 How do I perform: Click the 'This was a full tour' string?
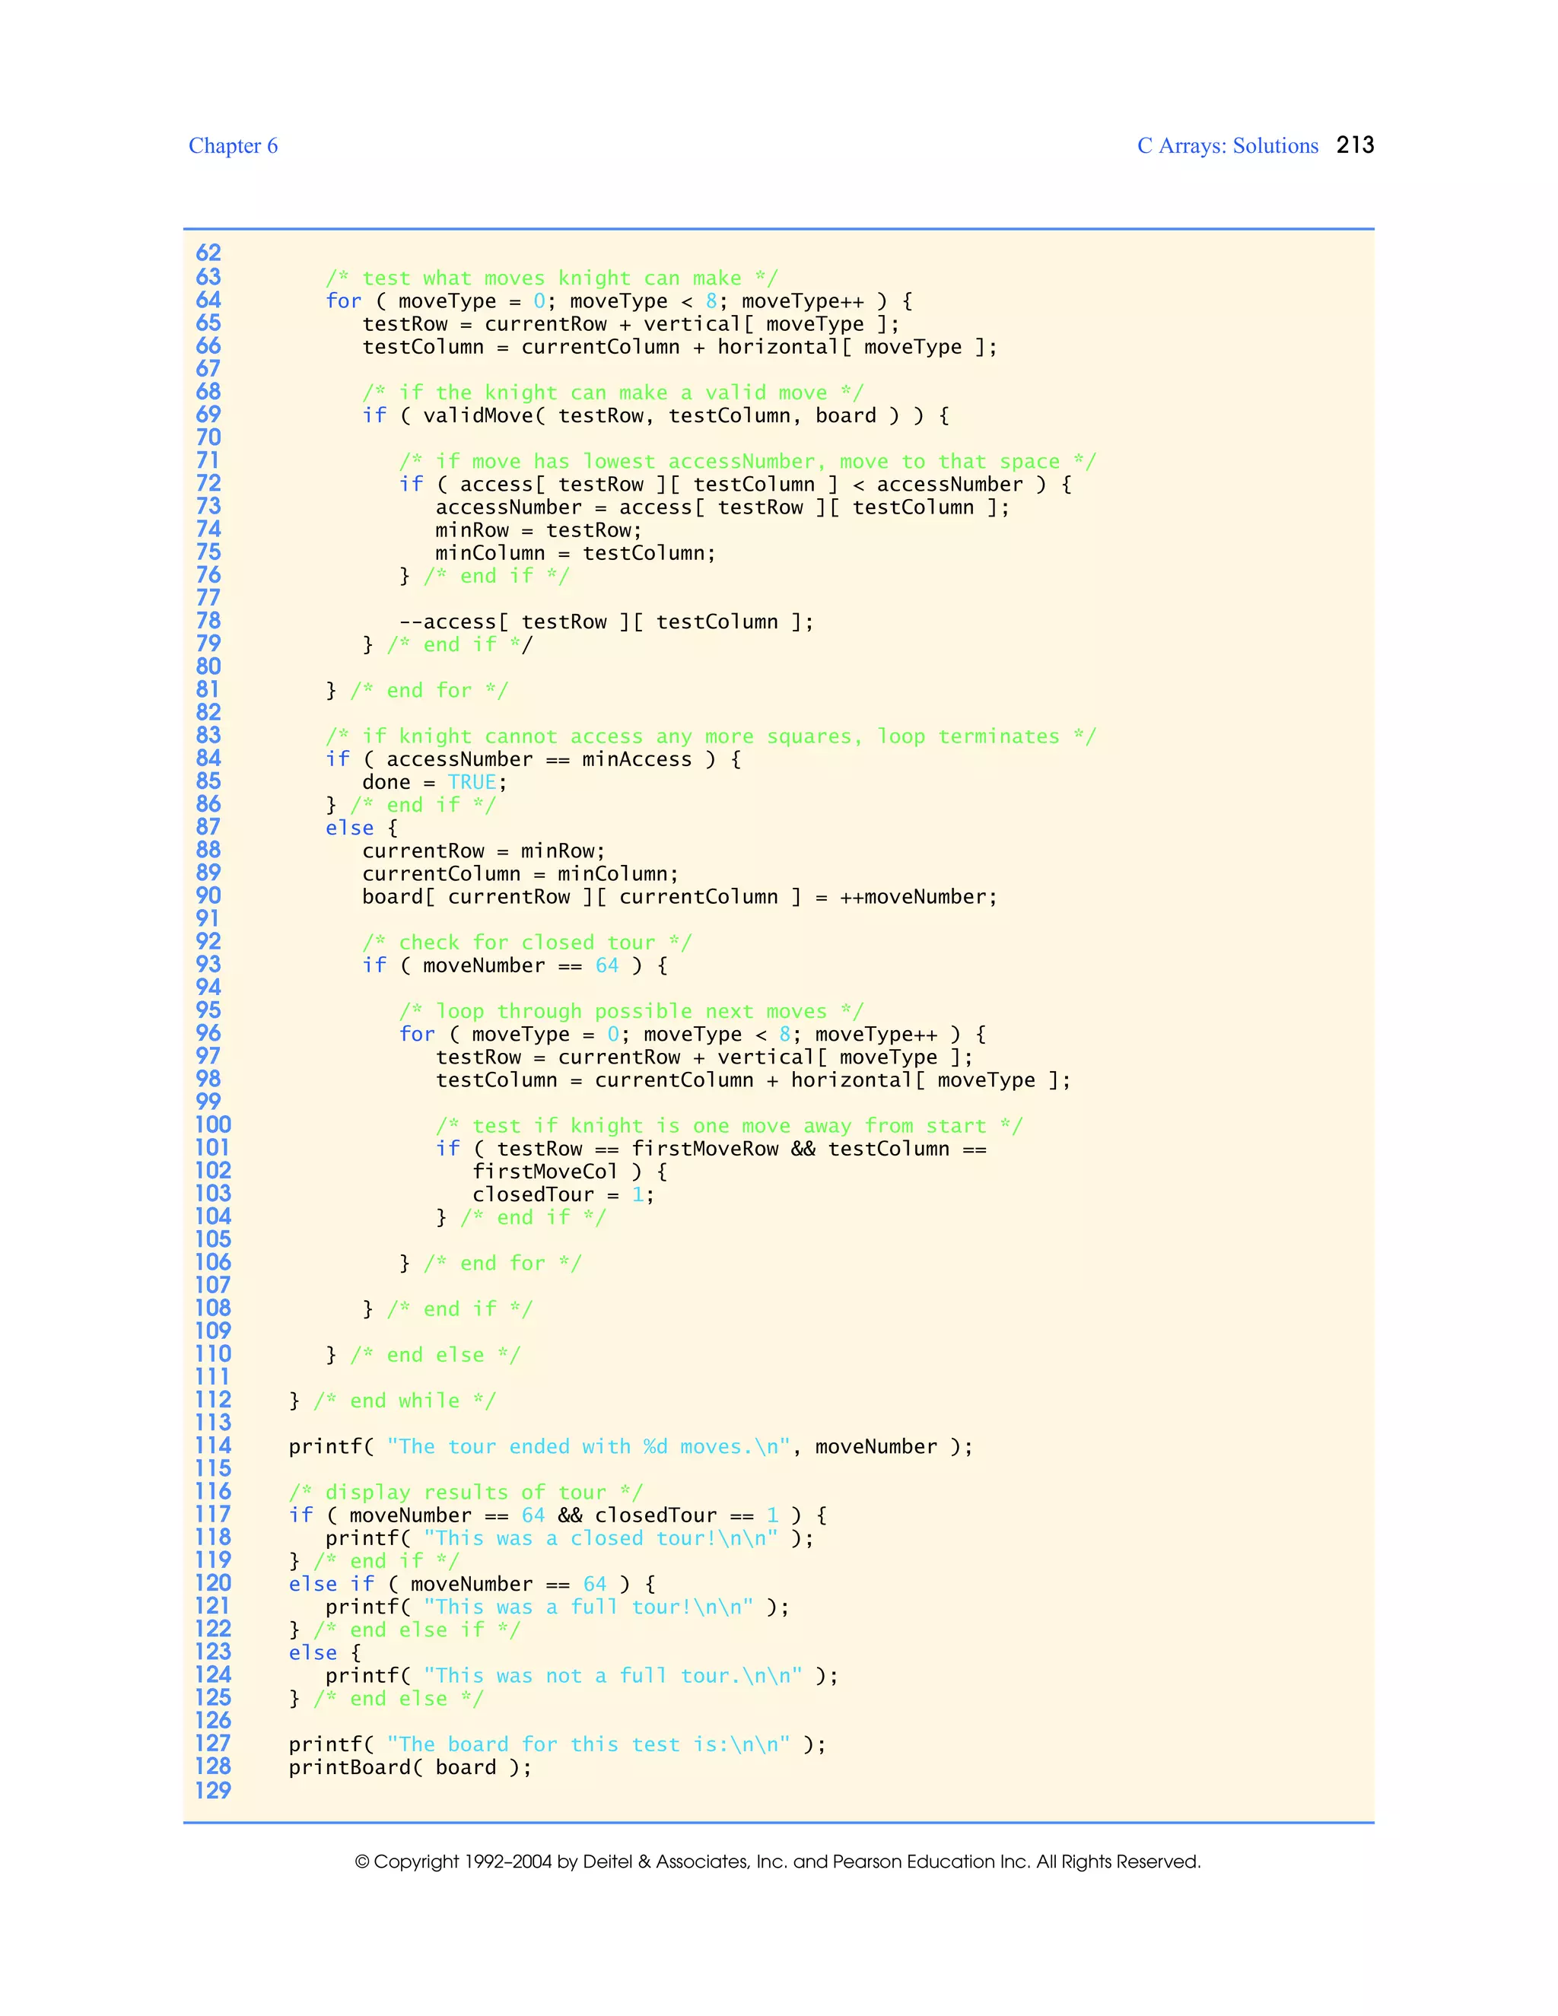click(589, 1607)
